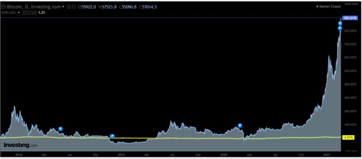362x159 pixels.
Task: Open the Bitcoin series dropdown arrow
Action: point(63,7)
